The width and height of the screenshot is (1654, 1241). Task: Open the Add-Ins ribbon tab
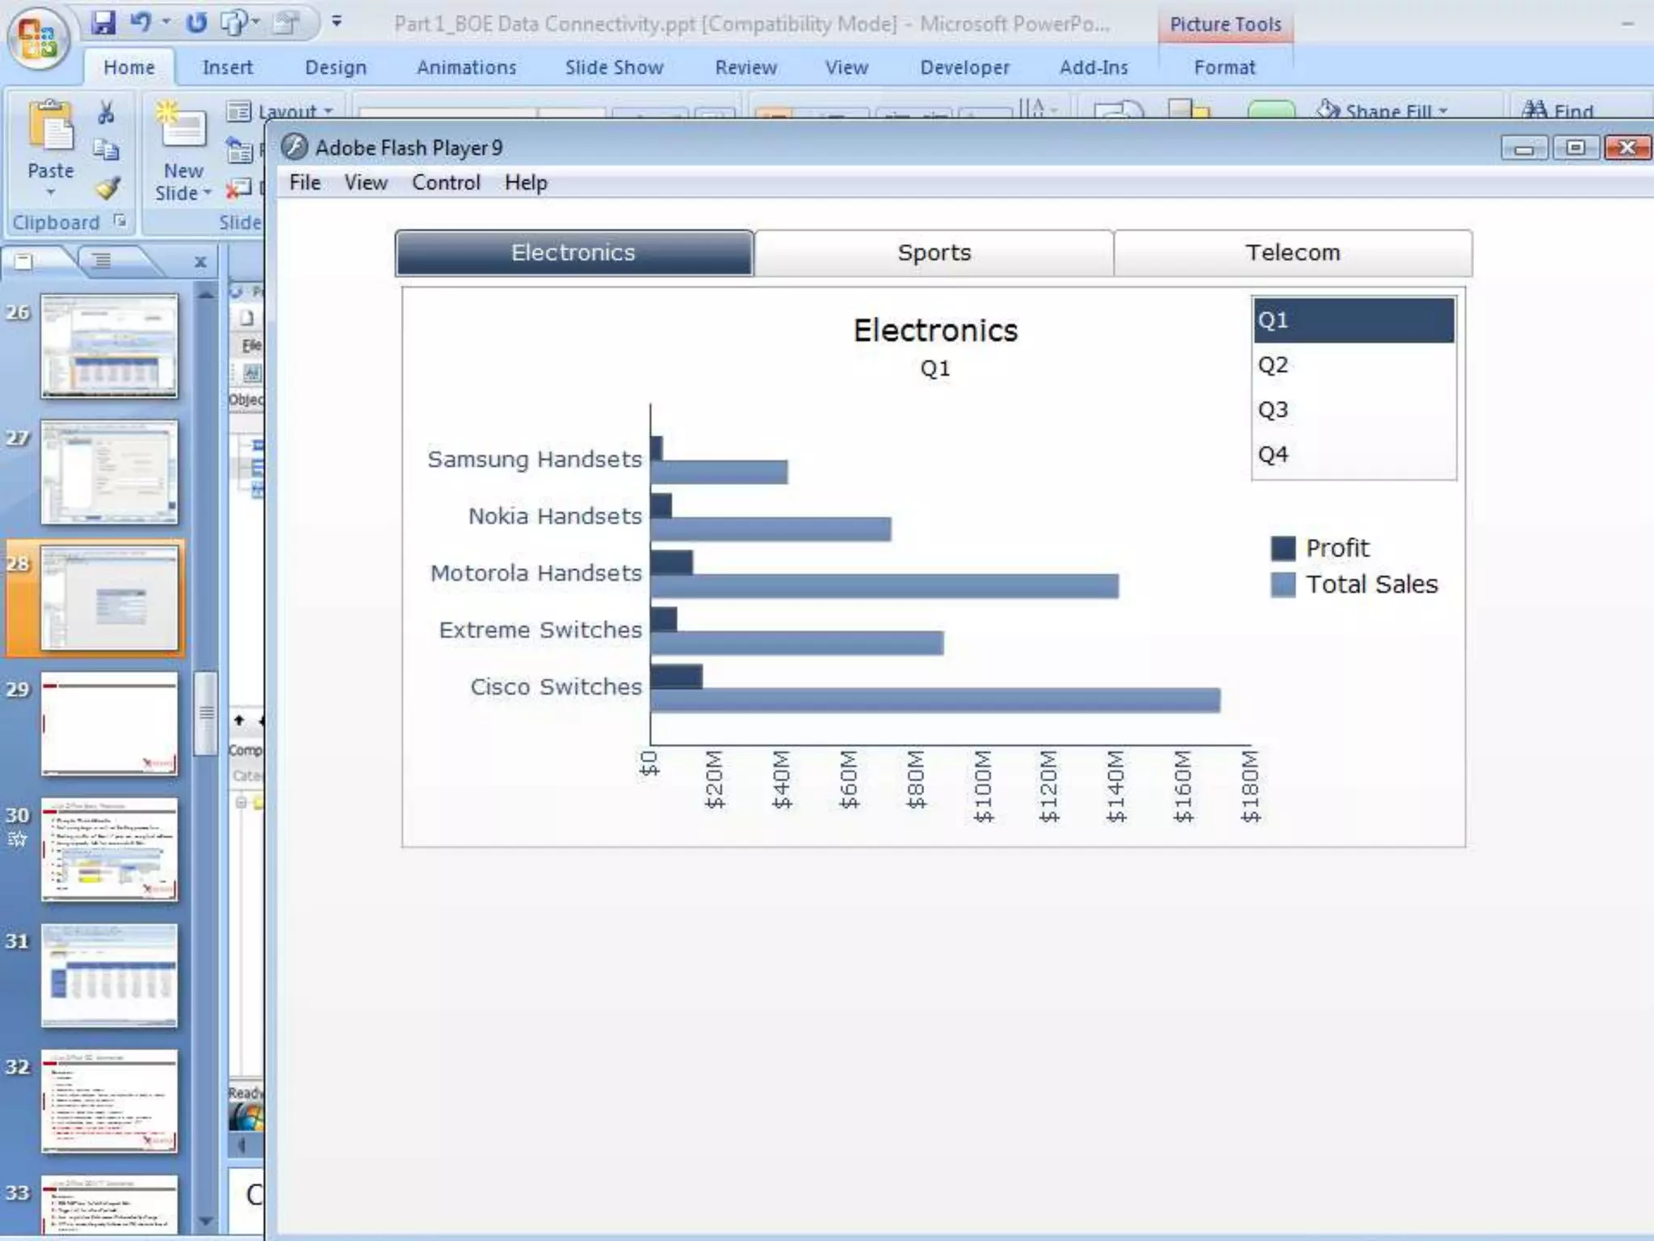1094,67
